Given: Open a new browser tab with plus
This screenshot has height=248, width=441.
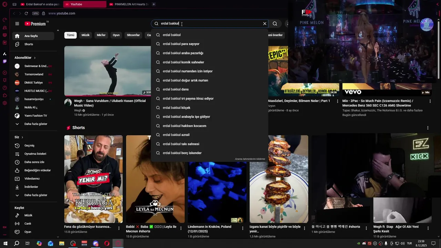Looking at the screenshot, I should click(154, 4).
